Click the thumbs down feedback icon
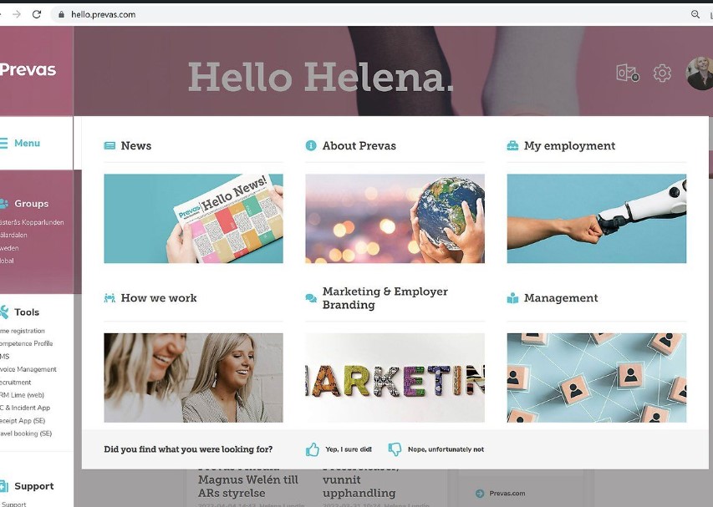 [x=395, y=449]
